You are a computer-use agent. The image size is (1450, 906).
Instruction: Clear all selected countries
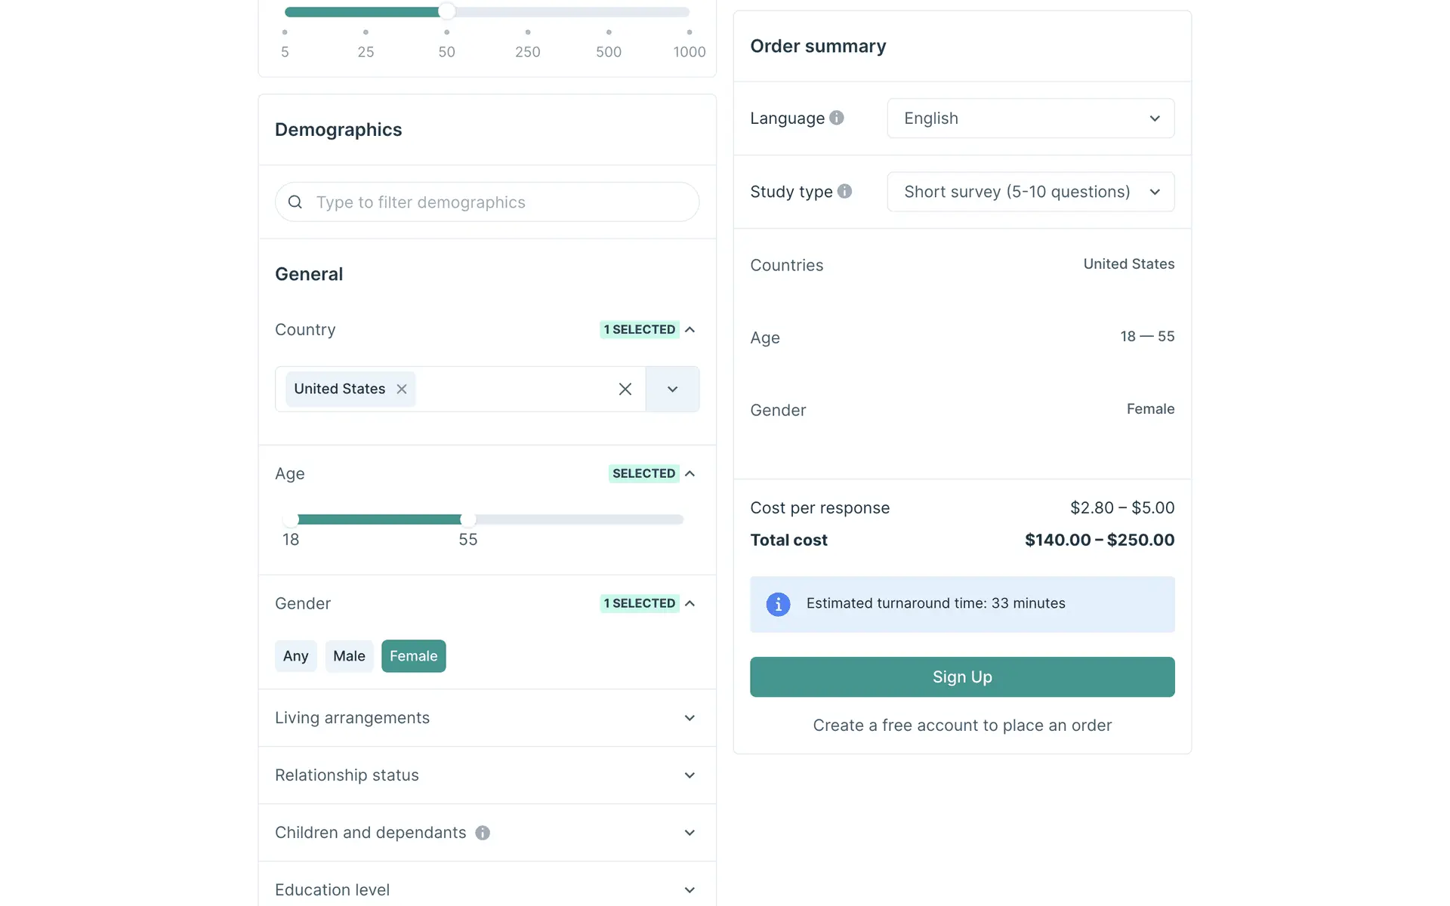pyautogui.click(x=625, y=389)
